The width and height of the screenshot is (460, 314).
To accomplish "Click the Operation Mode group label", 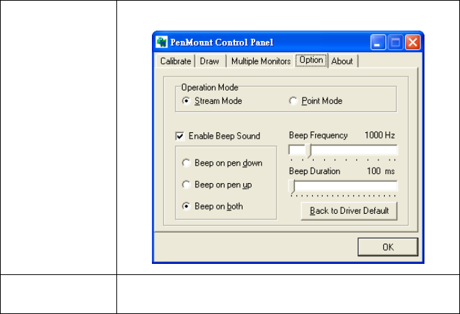I will 210,87.
